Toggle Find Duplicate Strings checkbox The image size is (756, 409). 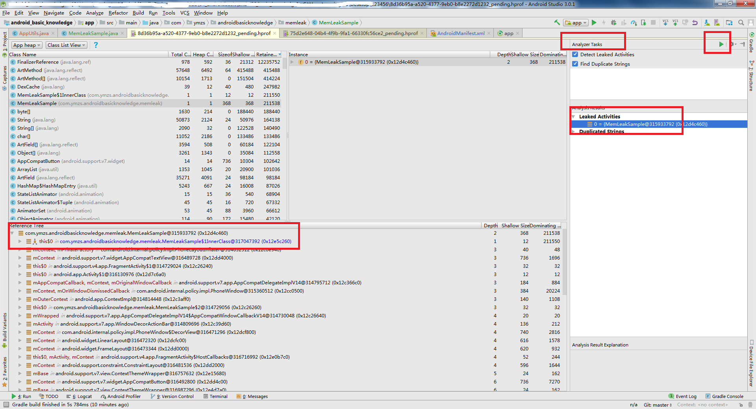click(x=575, y=64)
